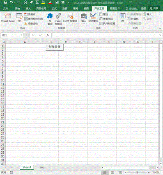The image size is (163, 175).
Task: Open the Excel Add-ins (Excel 加载项) icon
Action: pos(58,19)
